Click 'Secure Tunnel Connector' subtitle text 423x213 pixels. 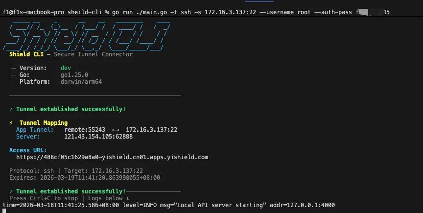93,54
